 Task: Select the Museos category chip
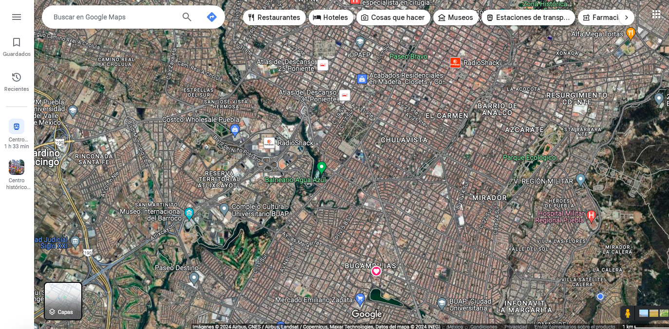(456, 17)
